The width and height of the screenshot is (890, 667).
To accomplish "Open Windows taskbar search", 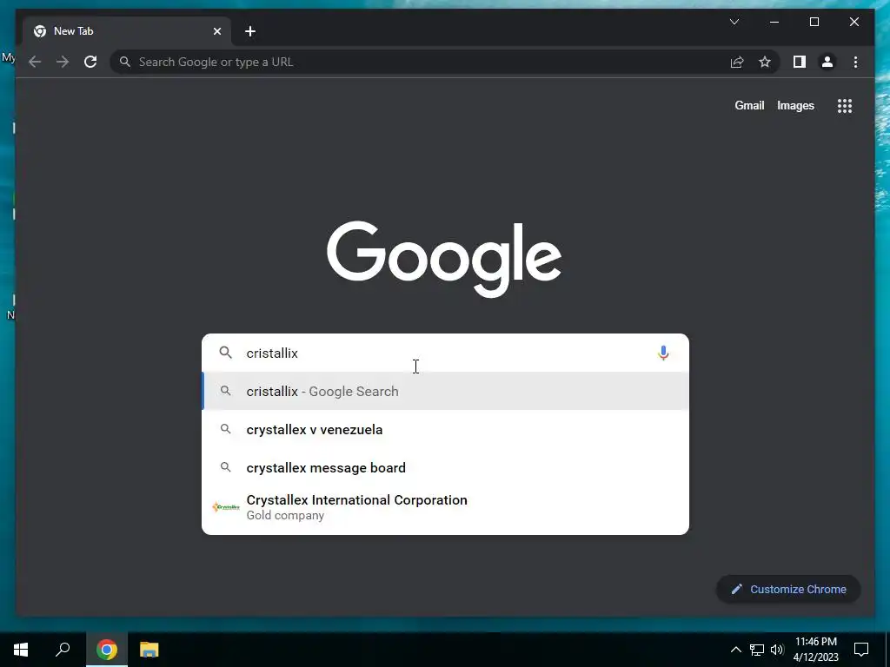I will tap(63, 650).
